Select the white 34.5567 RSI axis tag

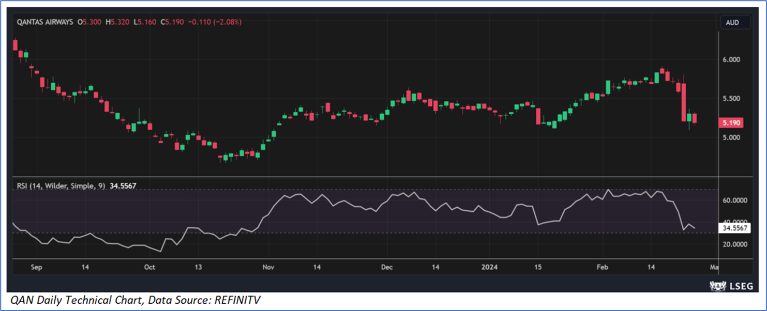point(735,227)
